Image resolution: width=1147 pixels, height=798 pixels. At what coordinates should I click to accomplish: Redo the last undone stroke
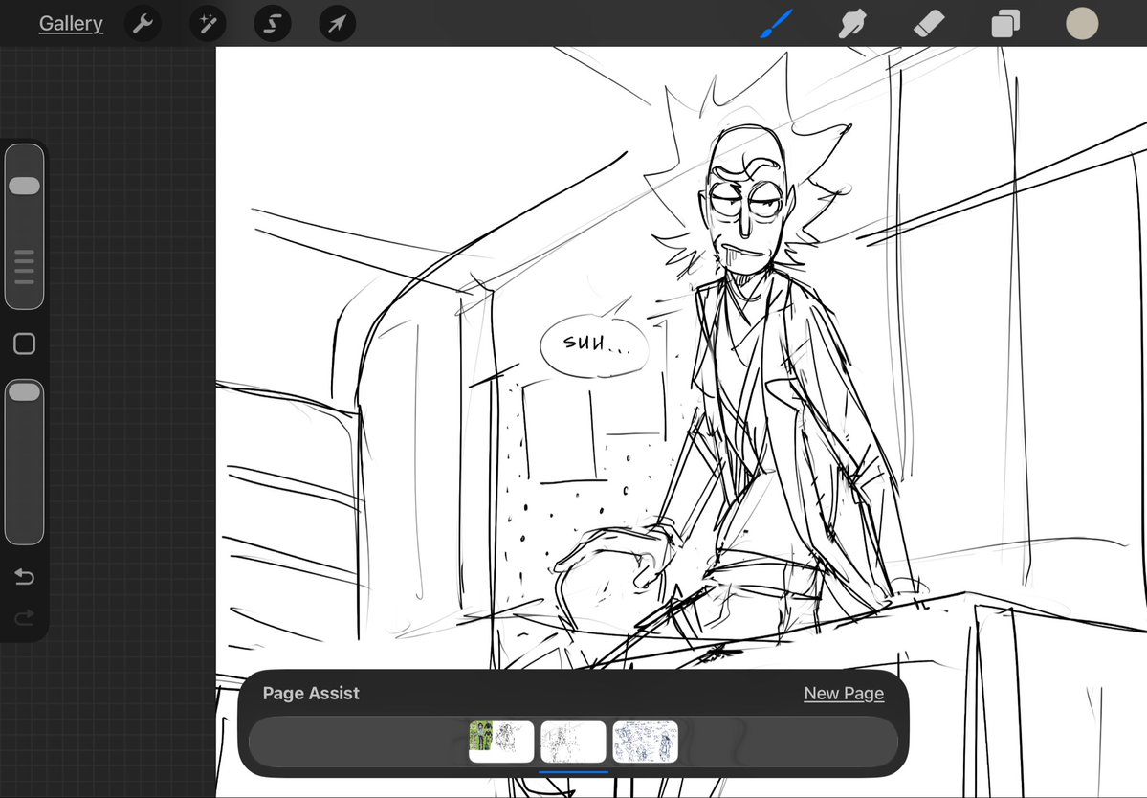(24, 618)
